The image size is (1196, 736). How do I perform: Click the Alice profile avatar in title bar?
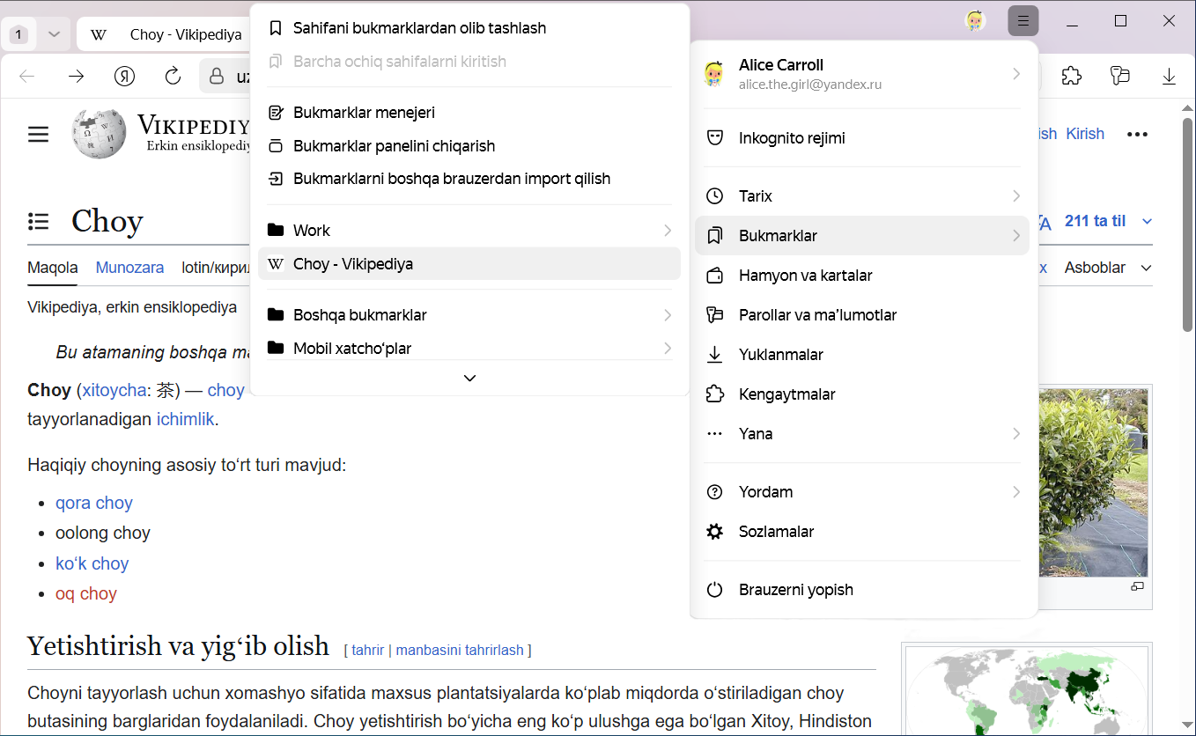coord(975,21)
